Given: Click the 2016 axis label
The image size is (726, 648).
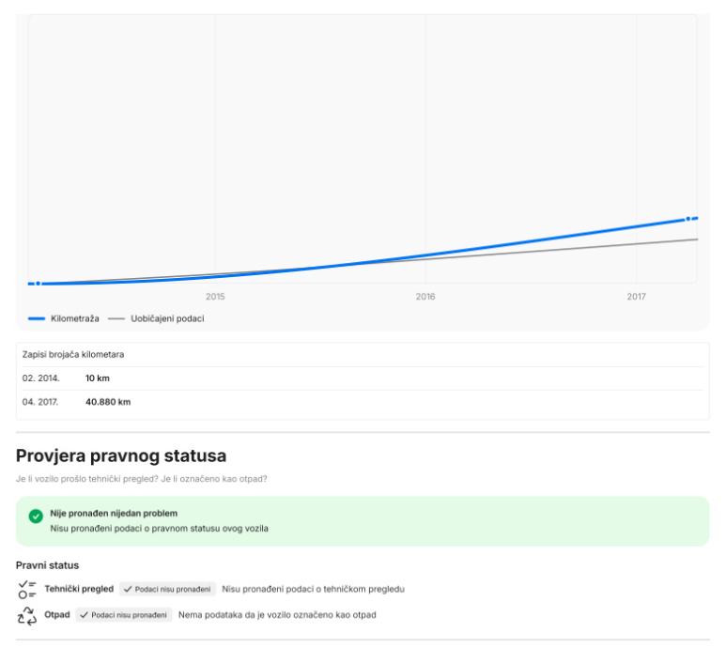Looking at the screenshot, I should pos(425,297).
